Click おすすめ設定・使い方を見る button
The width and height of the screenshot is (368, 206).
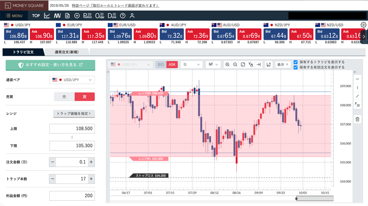(x=50, y=65)
